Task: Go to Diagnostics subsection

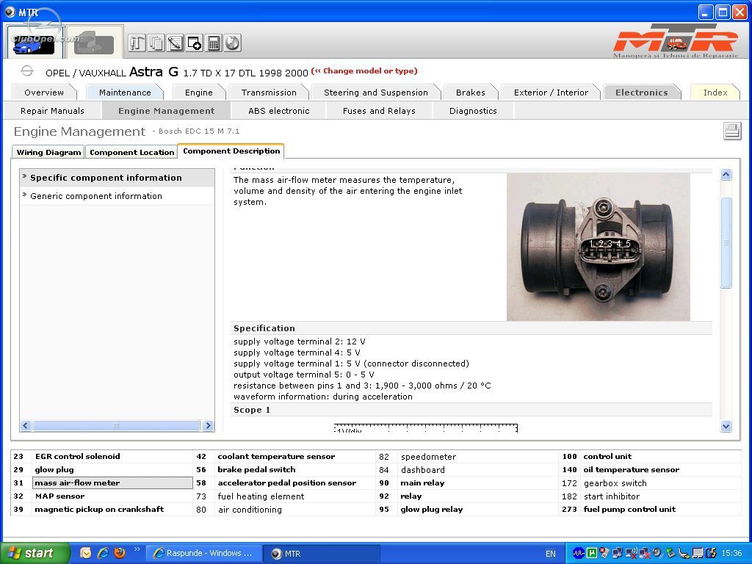Action: pos(473,111)
